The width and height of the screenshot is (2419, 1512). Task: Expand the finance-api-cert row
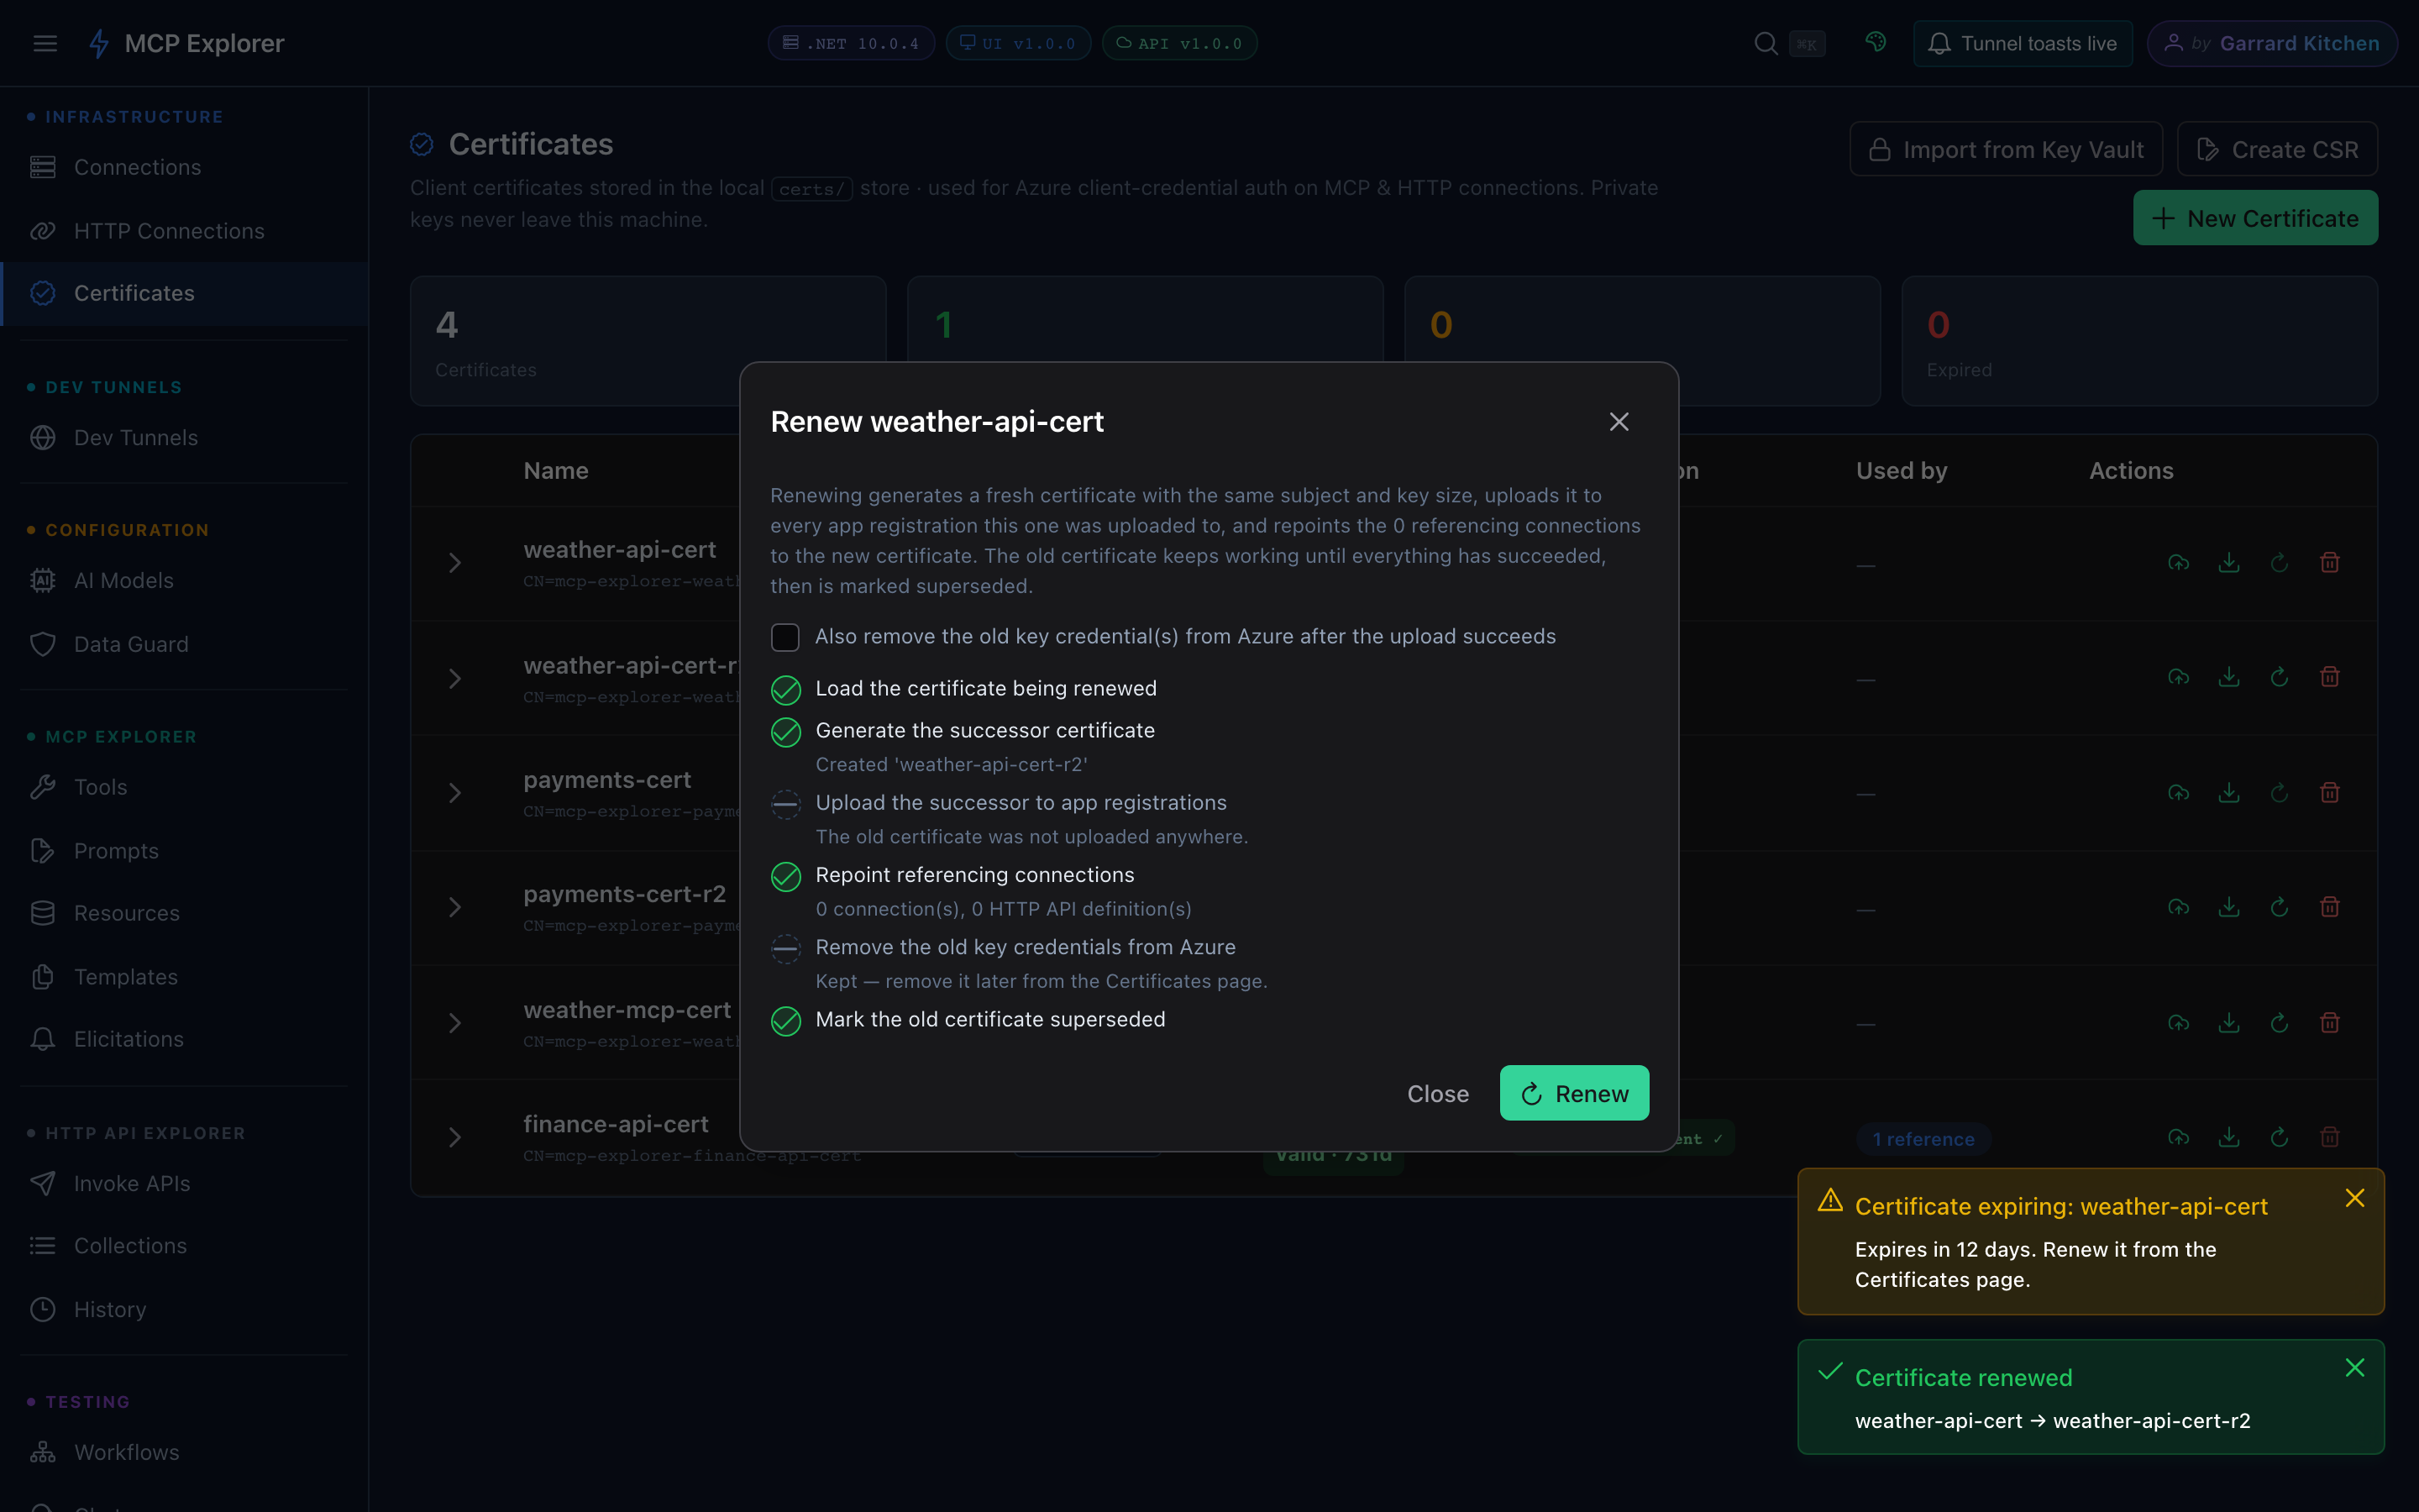tap(454, 1137)
